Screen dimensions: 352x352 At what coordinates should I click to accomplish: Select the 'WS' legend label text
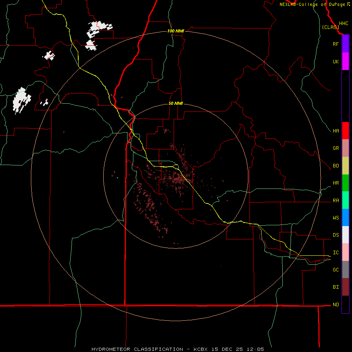click(x=336, y=217)
